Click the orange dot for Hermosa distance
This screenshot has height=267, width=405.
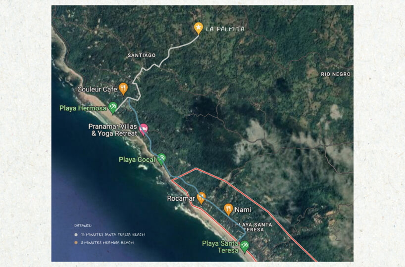pos(76,243)
